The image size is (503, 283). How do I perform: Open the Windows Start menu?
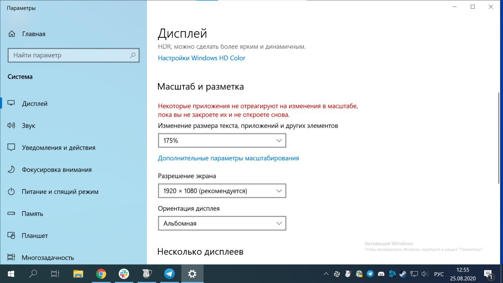point(11,274)
